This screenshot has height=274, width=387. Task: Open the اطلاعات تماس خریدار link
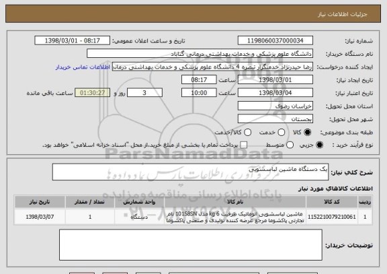(83, 67)
